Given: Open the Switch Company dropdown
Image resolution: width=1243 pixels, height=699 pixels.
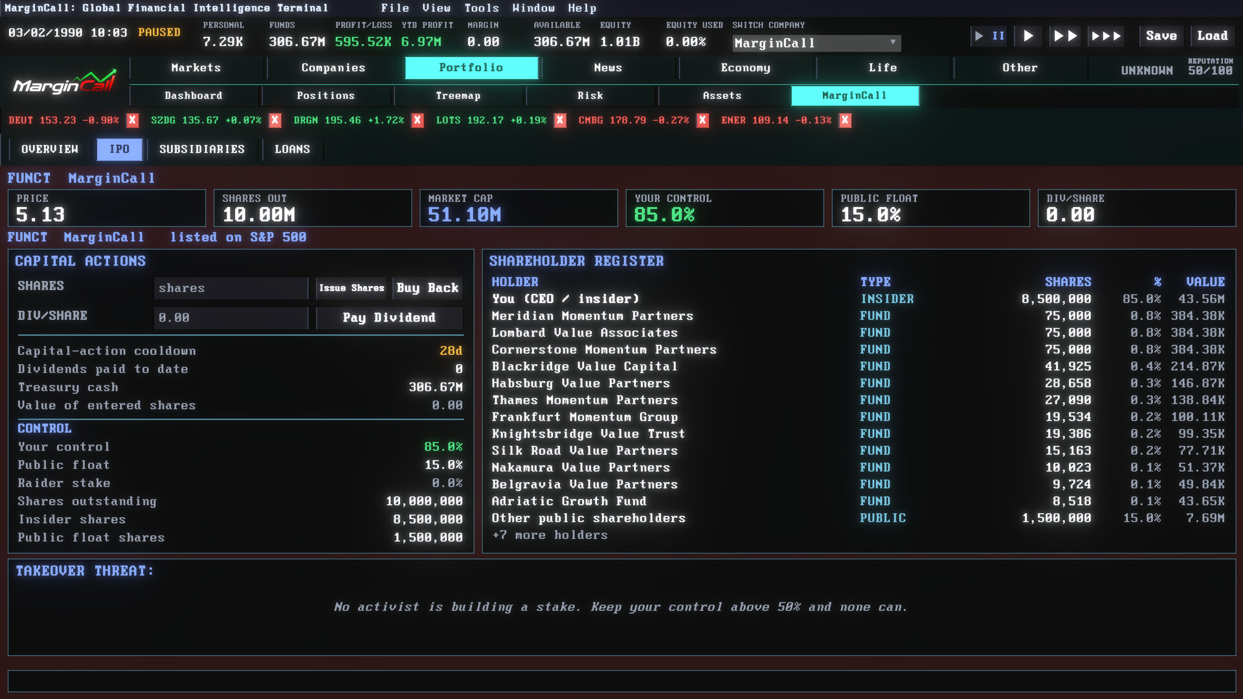Looking at the screenshot, I should pos(816,43).
